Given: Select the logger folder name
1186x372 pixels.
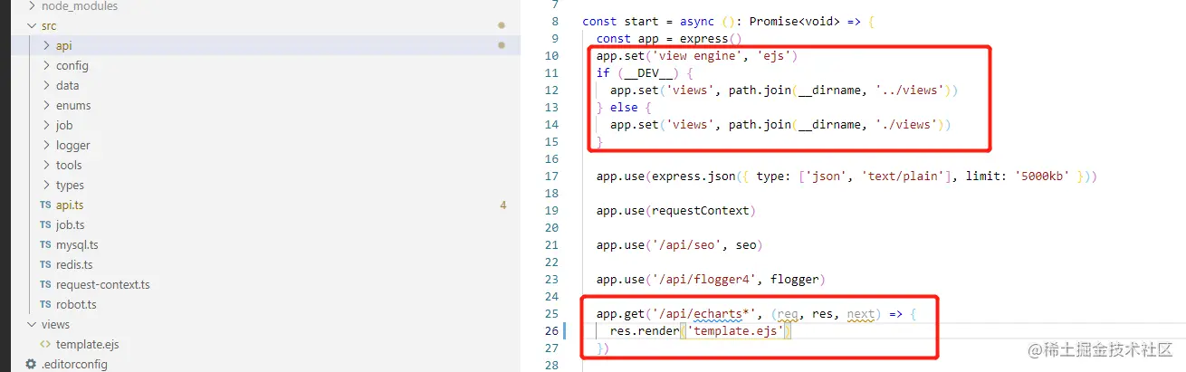Looking at the screenshot, I should click(72, 146).
